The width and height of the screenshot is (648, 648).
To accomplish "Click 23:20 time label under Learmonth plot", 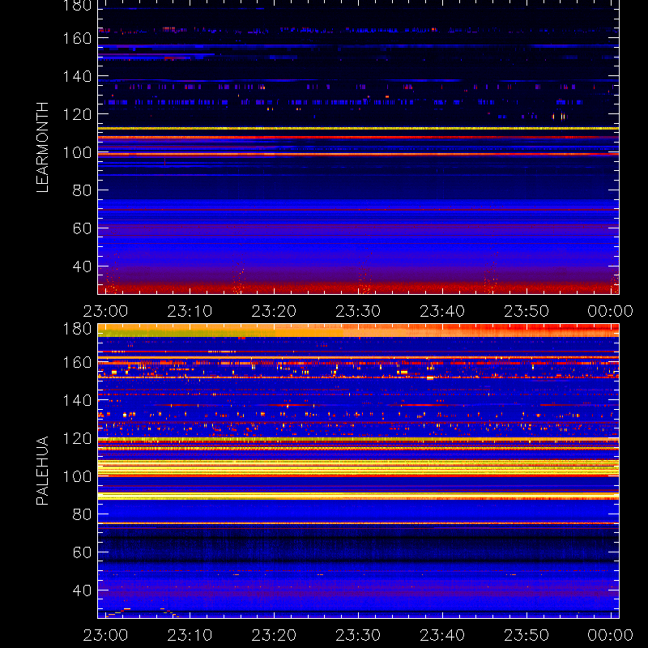I will (x=274, y=311).
